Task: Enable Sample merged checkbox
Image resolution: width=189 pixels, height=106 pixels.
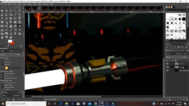Action: pyautogui.click(x=3, y=85)
